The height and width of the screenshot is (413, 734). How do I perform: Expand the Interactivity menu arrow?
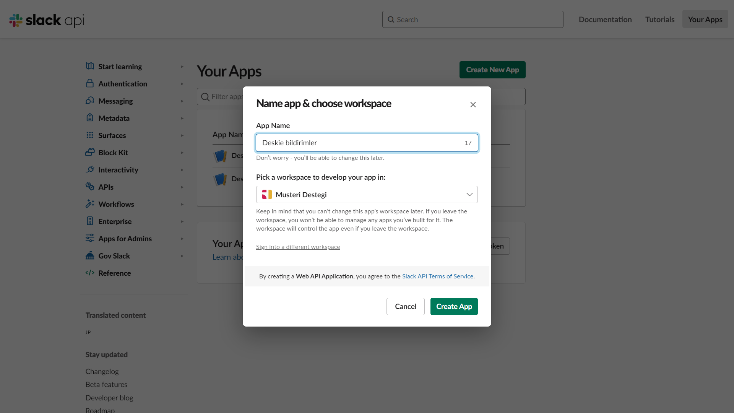tap(182, 170)
